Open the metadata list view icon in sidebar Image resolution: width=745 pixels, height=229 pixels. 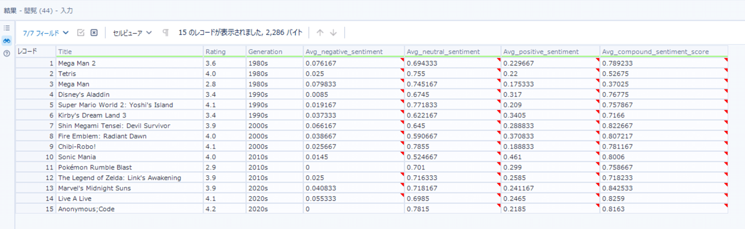pos(7,28)
